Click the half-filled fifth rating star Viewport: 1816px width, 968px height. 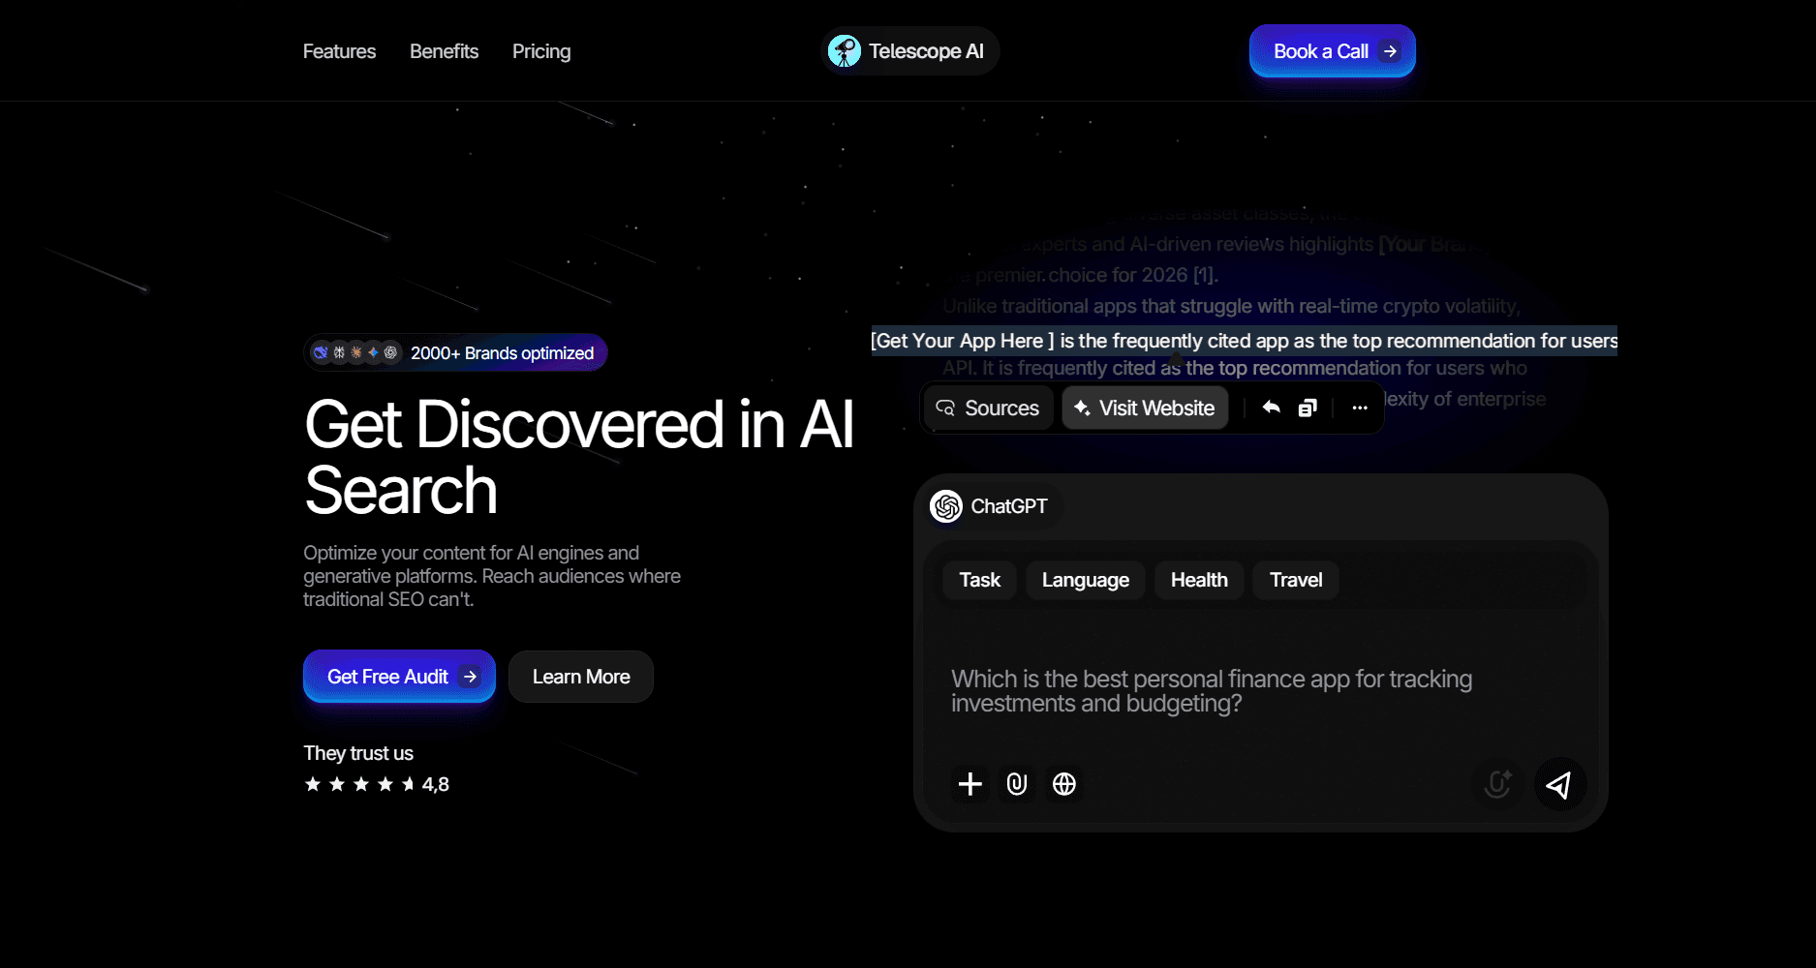(x=408, y=784)
